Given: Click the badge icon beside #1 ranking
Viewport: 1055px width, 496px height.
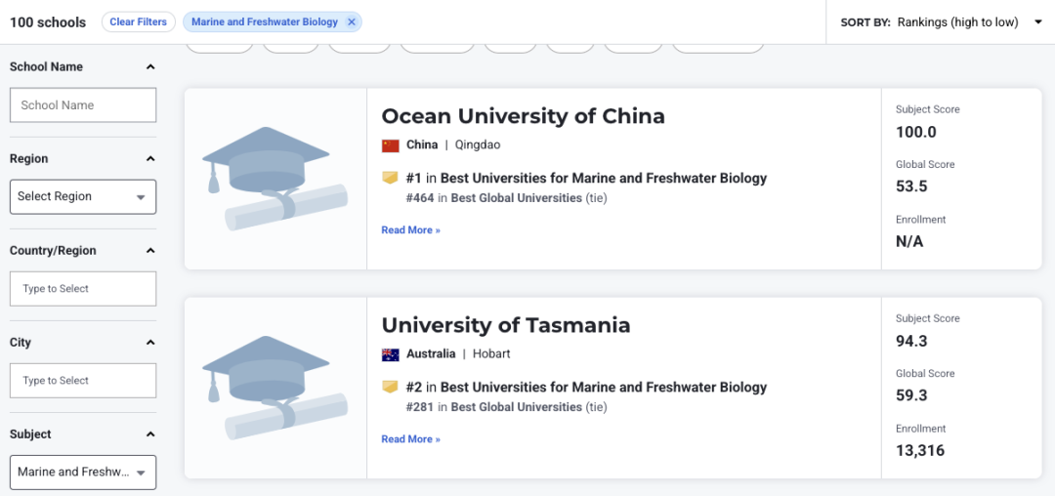Looking at the screenshot, I should (391, 178).
